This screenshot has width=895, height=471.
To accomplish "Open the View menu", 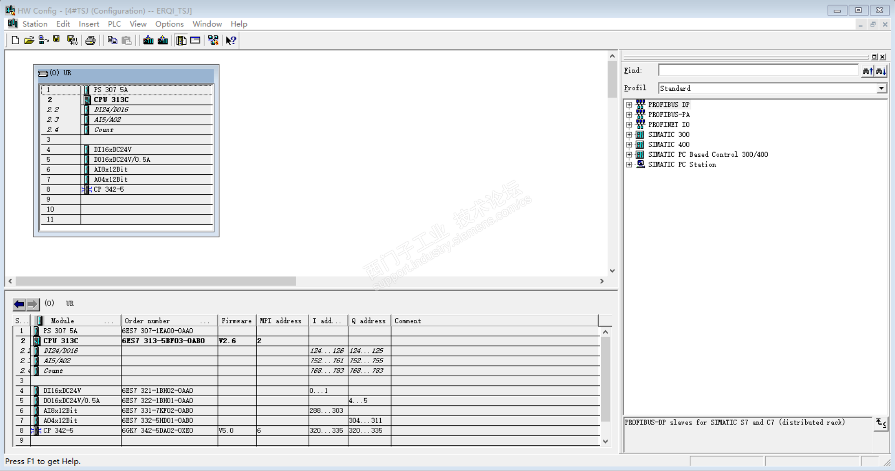I will [138, 24].
